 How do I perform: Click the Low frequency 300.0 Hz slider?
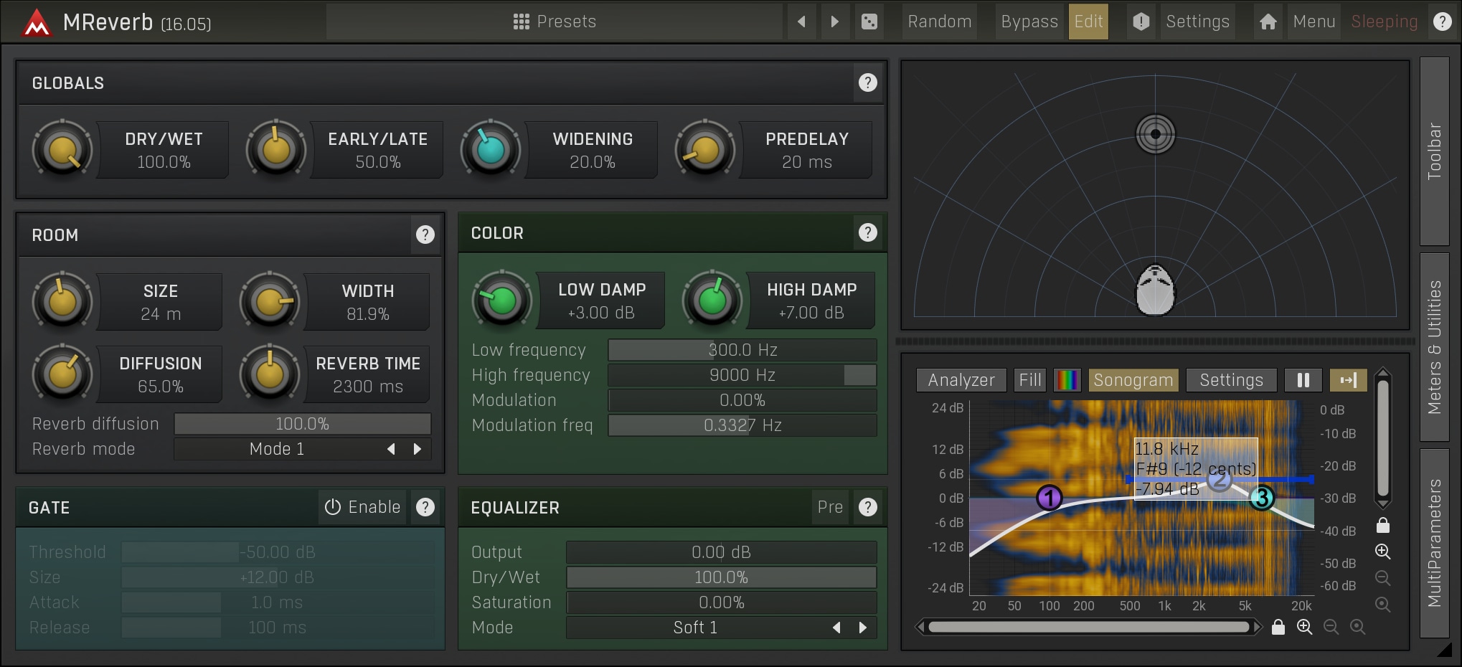tap(742, 350)
